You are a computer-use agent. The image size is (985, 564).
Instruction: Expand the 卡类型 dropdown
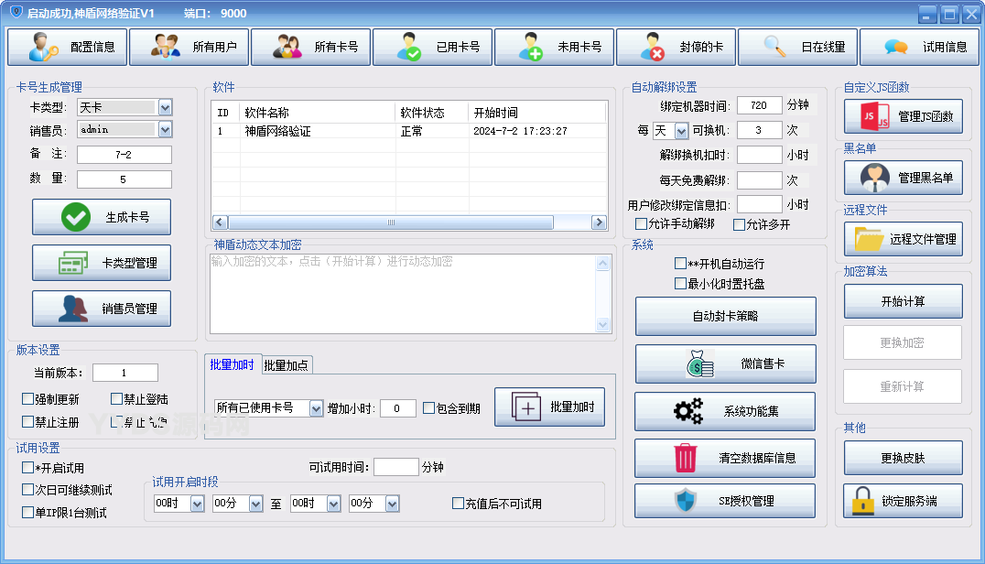pyautogui.click(x=165, y=107)
